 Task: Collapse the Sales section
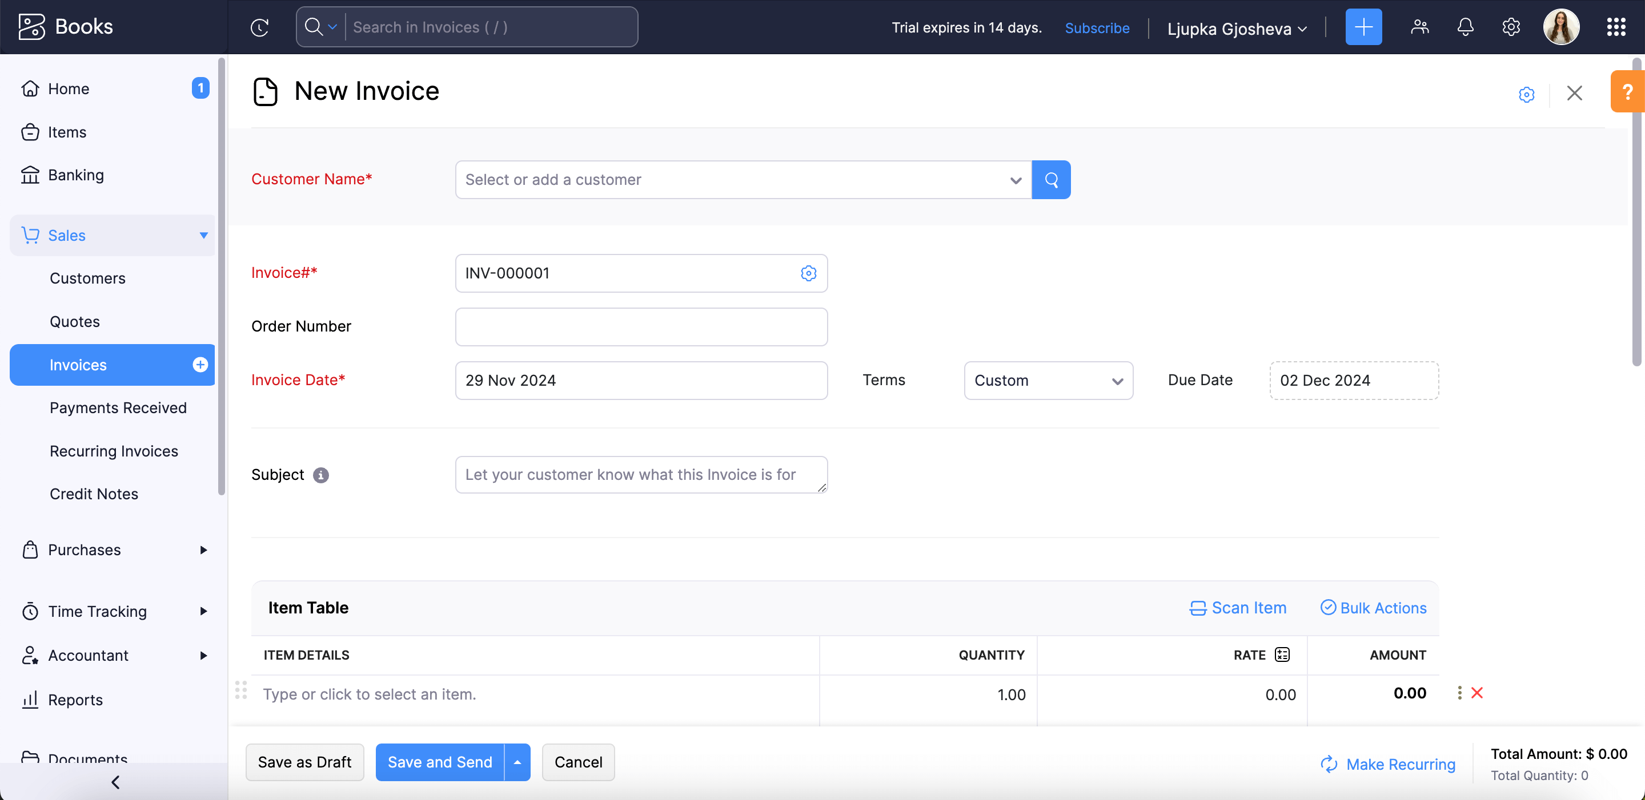(x=113, y=236)
